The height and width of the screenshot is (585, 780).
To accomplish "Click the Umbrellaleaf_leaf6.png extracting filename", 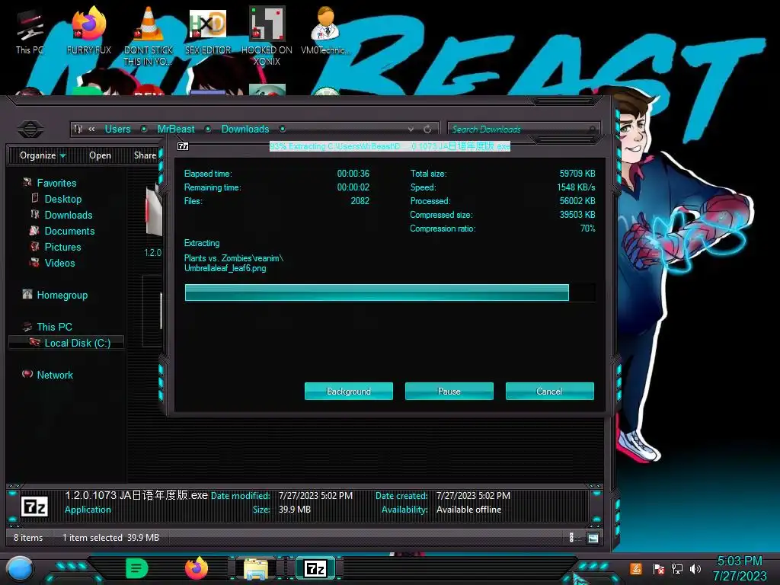I will 225,268.
